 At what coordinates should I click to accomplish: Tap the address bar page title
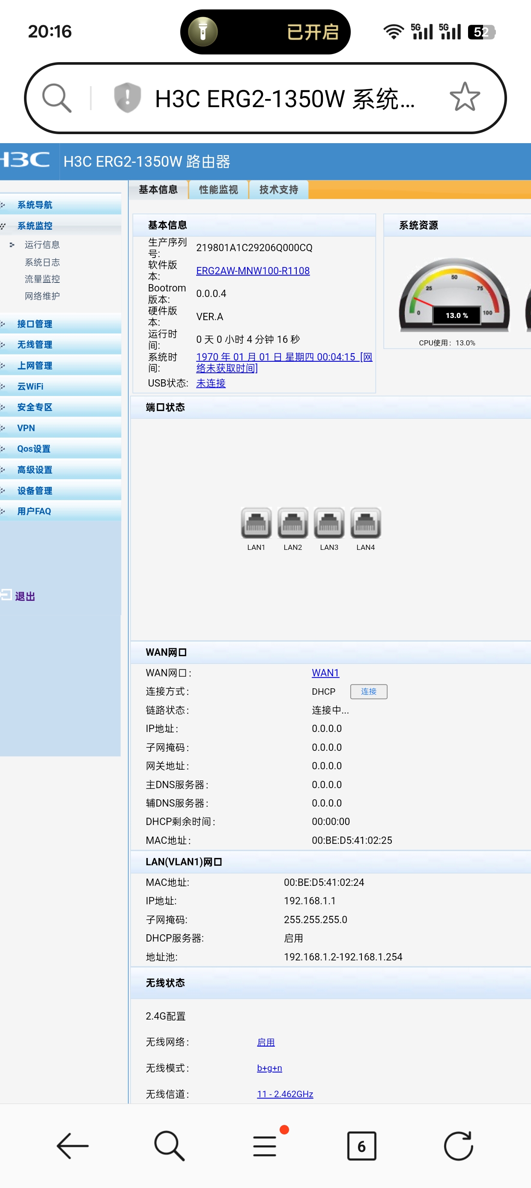(284, 98)
